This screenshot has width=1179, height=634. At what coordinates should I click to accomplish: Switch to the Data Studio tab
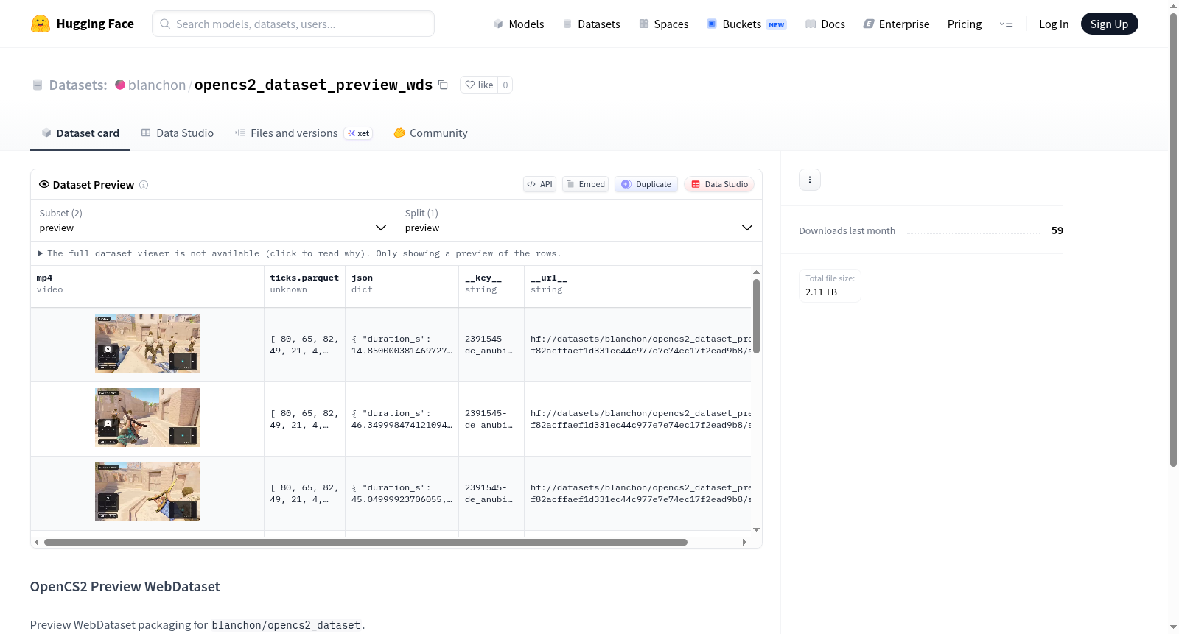tap(178, 133)
